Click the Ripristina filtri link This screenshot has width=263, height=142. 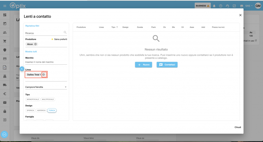tap(32, 26)
